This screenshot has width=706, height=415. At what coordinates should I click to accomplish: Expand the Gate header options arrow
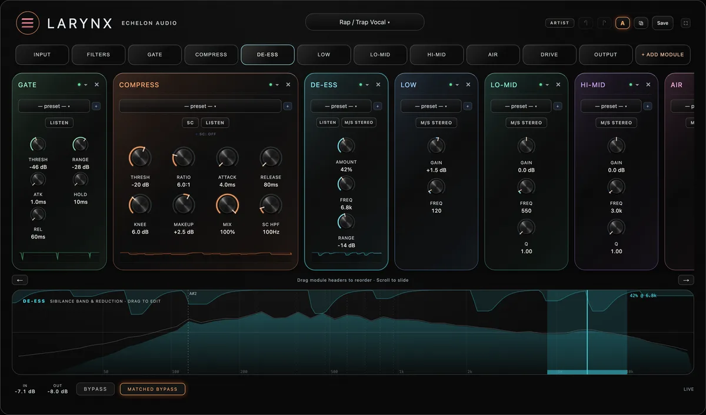tap(86, 85)
